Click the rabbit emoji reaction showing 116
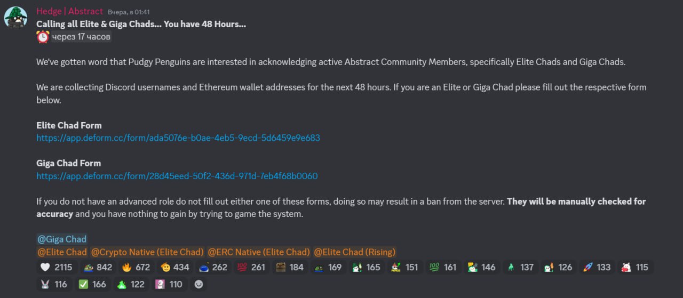Viewport: 683px width, 298px height. (54, 284)
